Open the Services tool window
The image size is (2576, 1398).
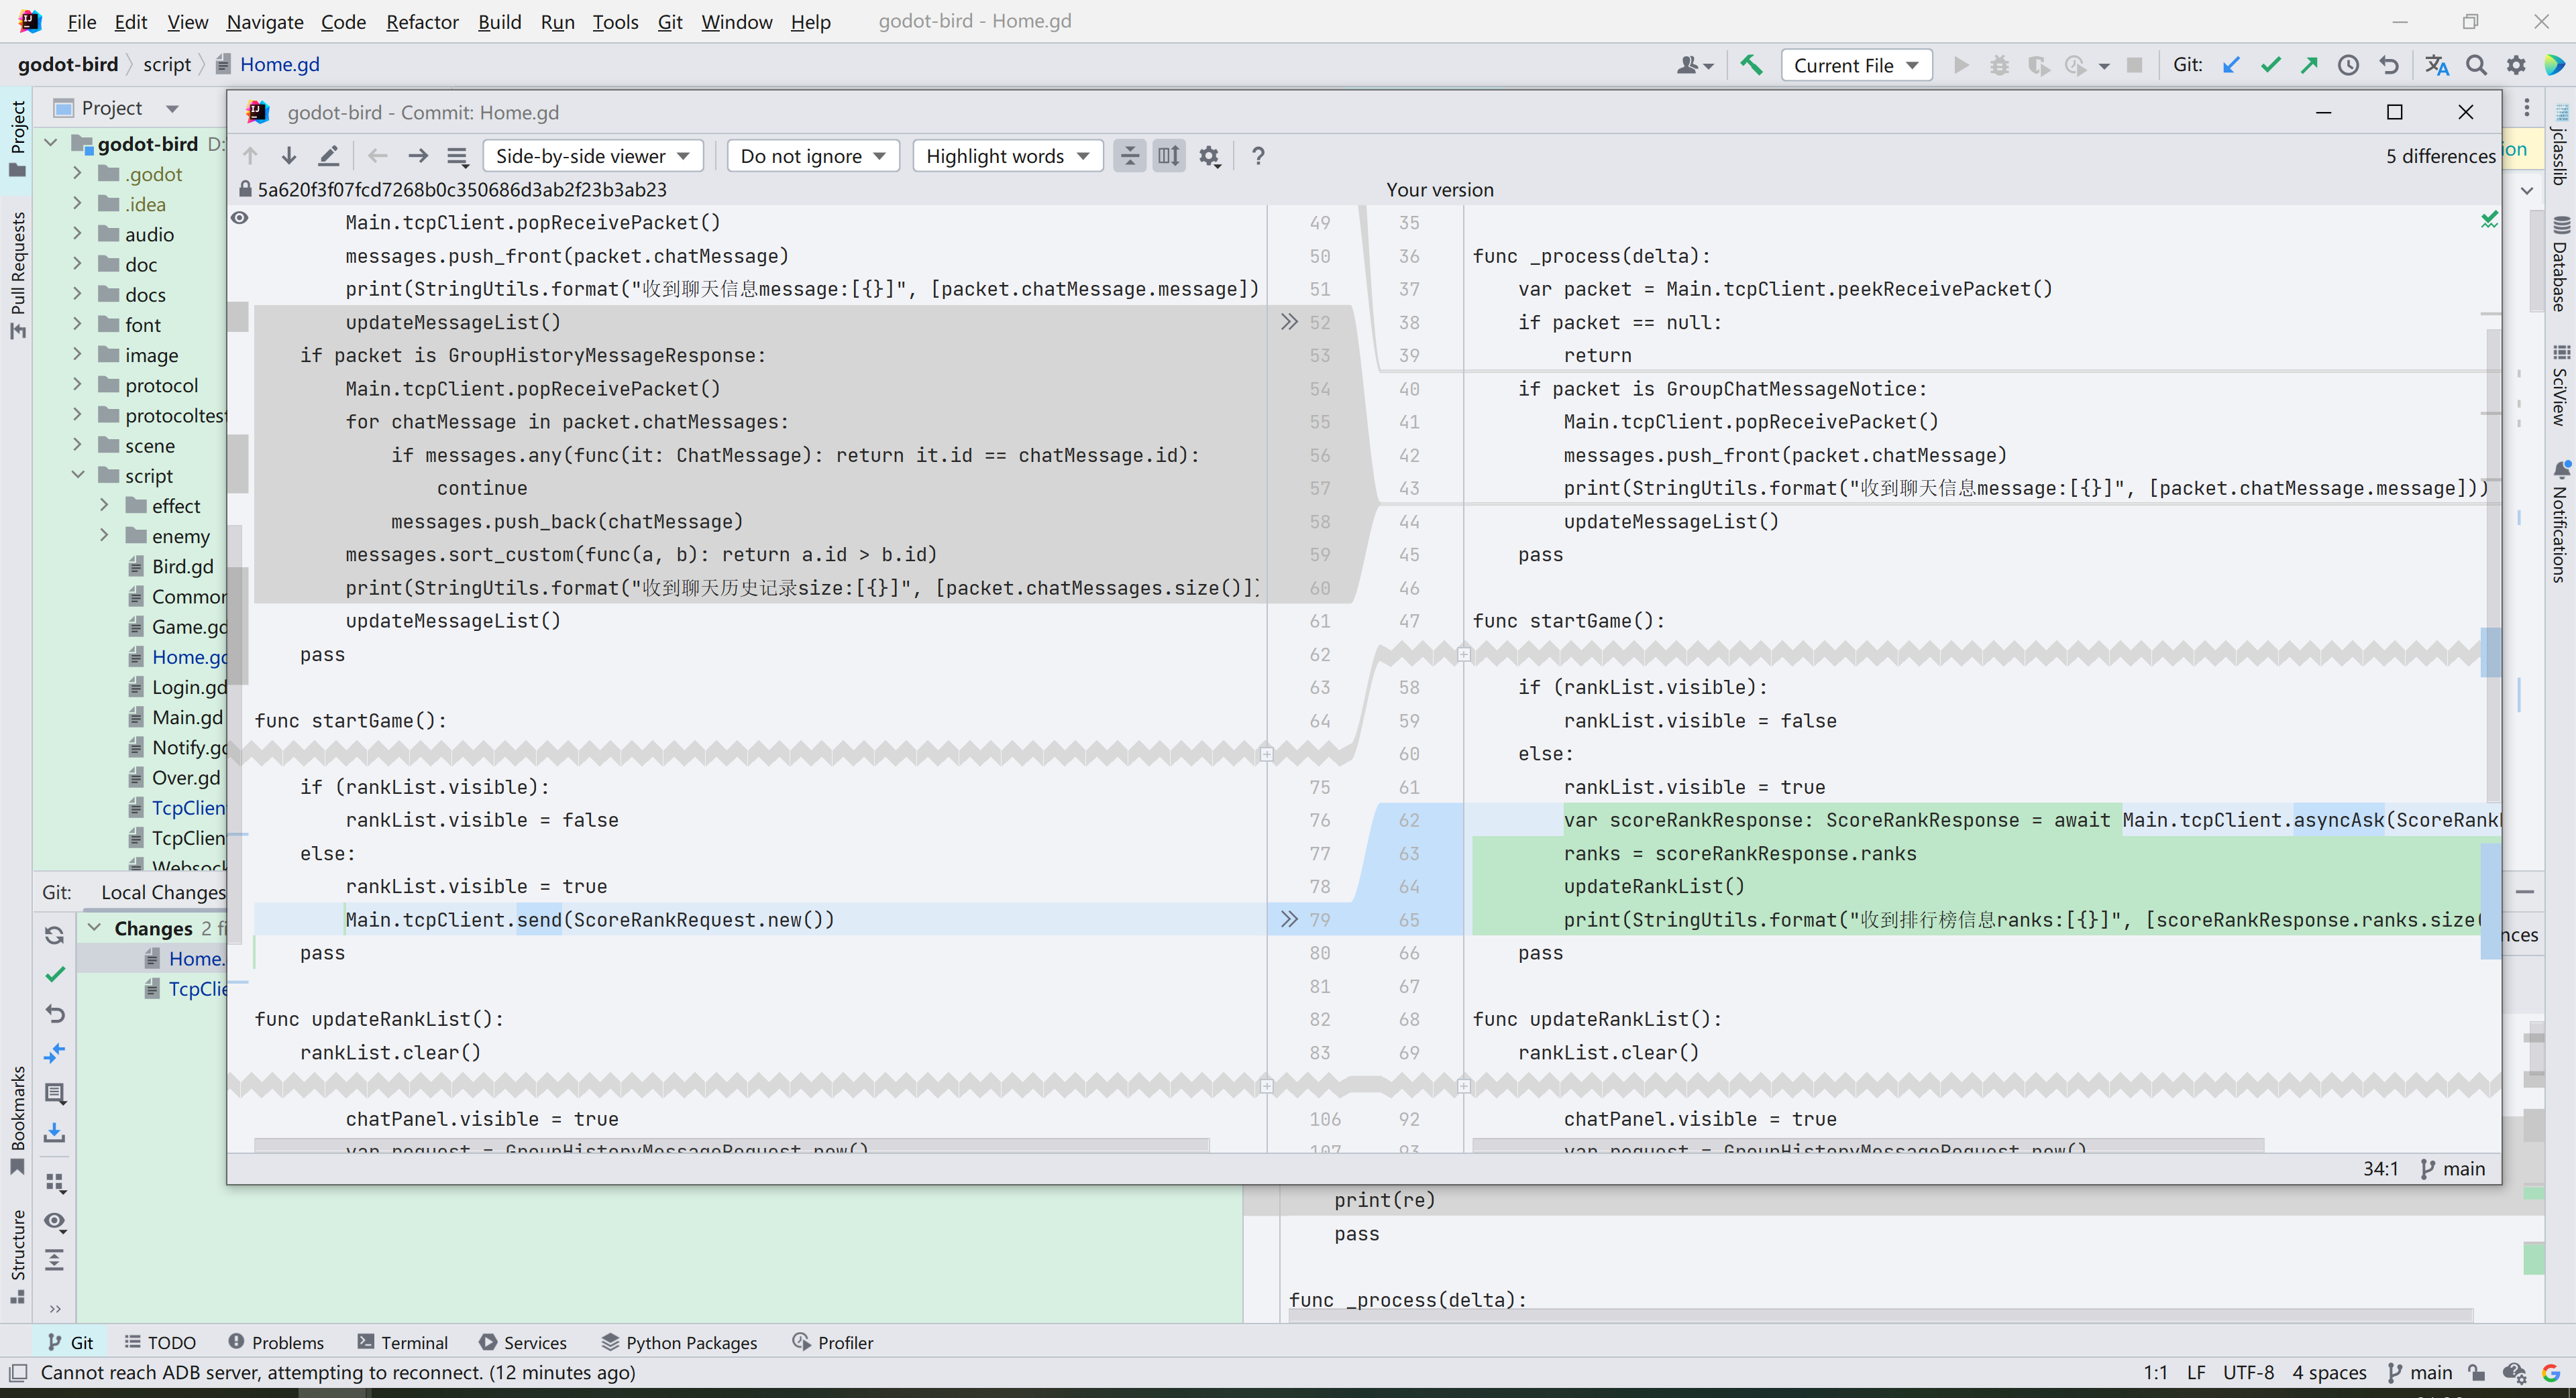(x=523, y=1342)
